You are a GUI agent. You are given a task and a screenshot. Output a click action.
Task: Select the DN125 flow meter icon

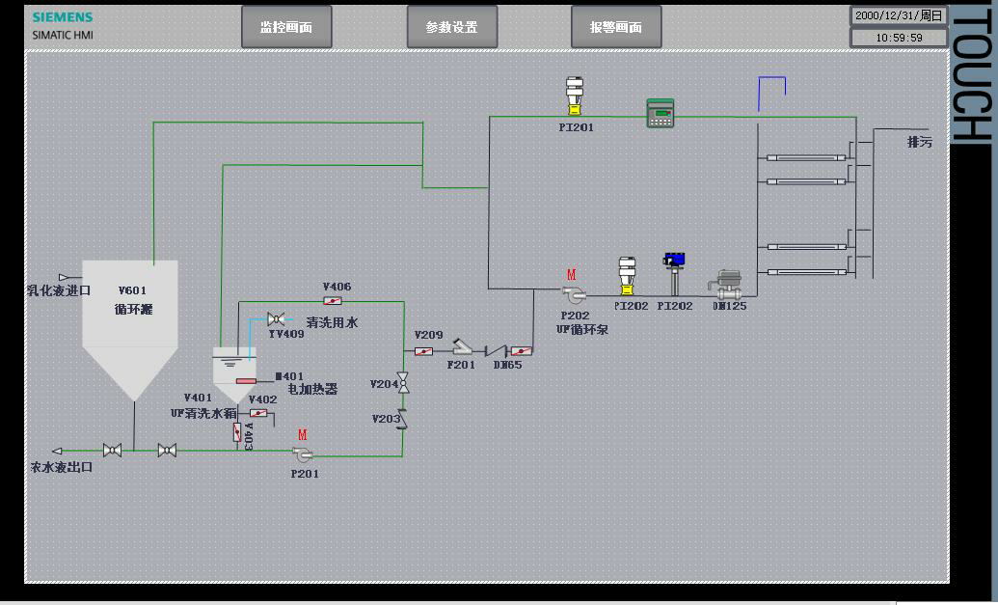pos(726,284)
